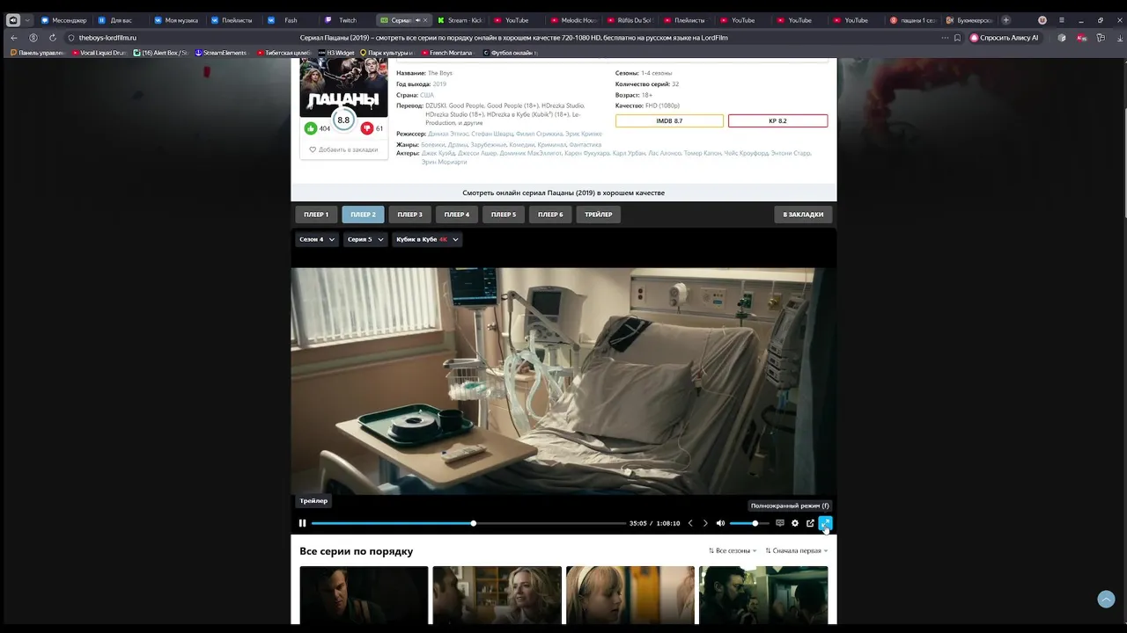Switch to Плеер 6 tab
The height and width of the screenshot is (633, 1127).
[x=550, y=215]
